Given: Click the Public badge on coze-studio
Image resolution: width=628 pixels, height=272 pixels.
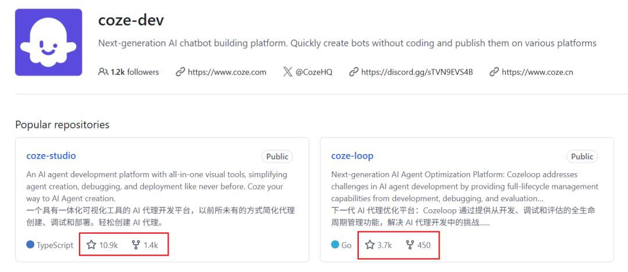Looking at the screenshot, I should click(277, 156).
